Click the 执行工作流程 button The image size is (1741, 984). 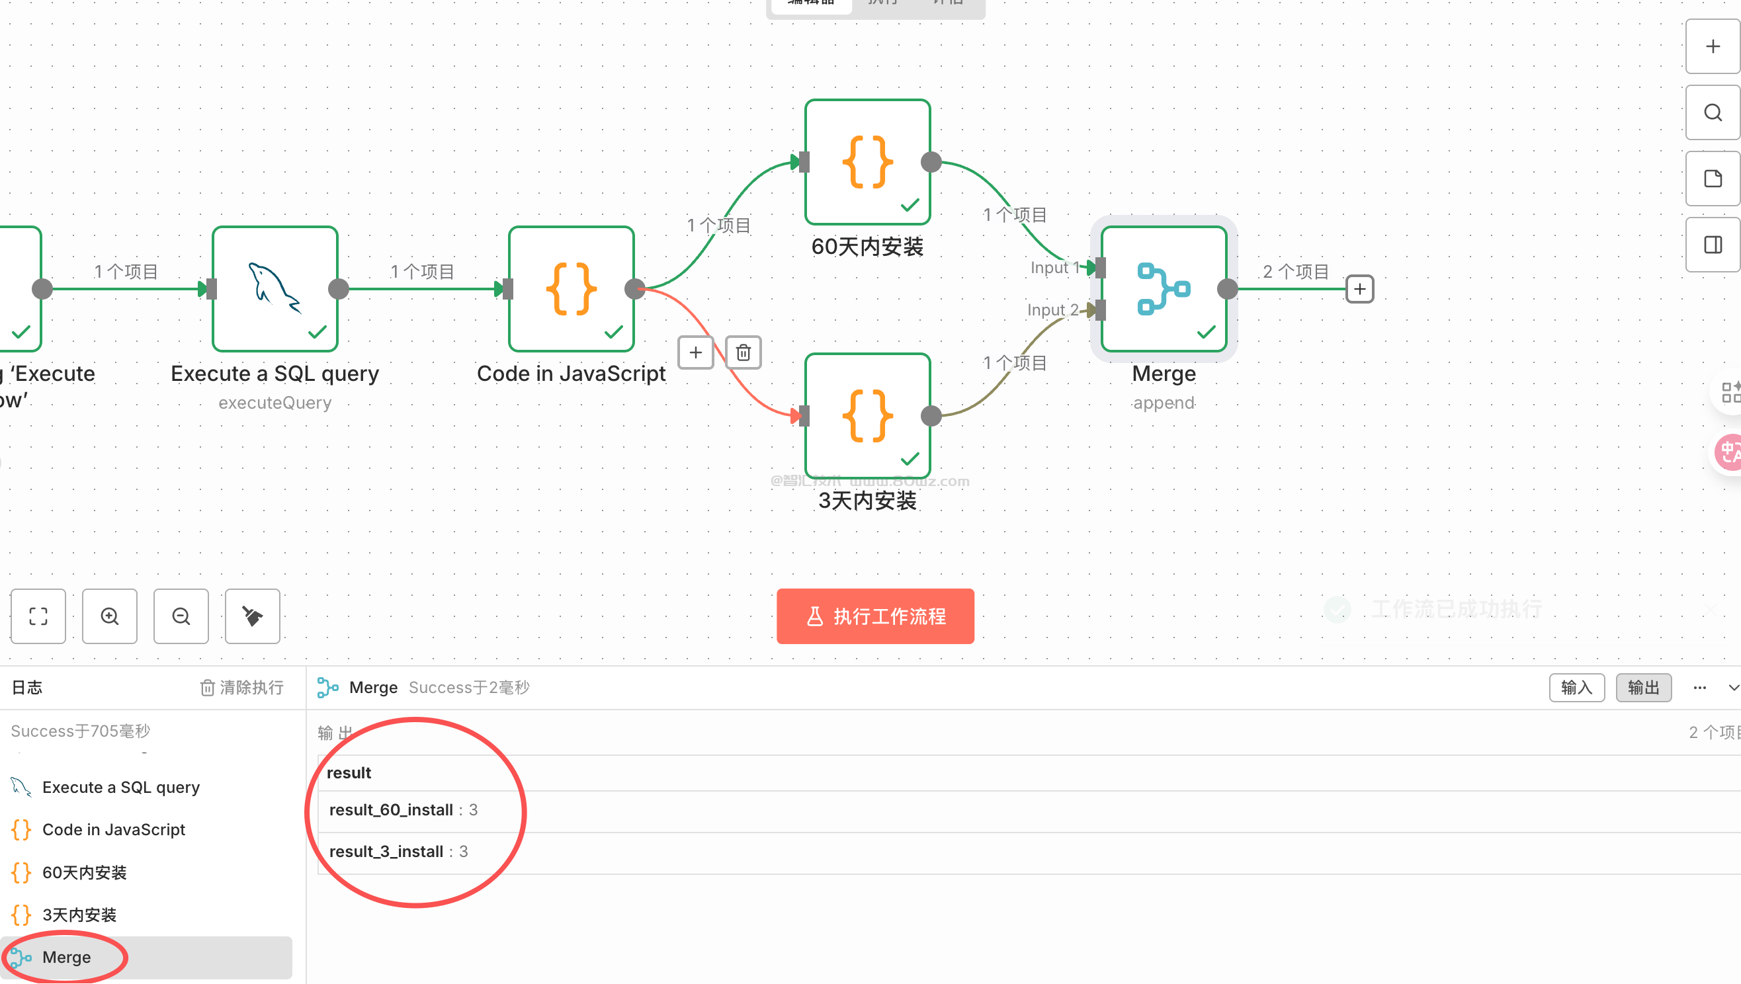click(874, 616)
